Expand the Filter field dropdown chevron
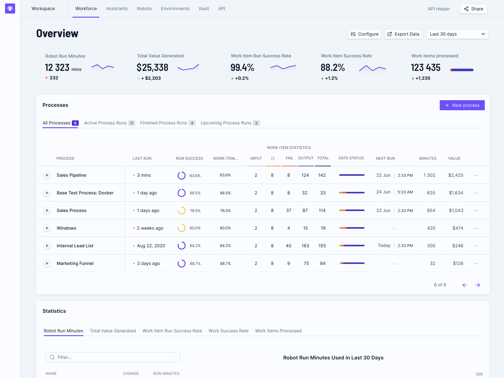This screenshot has height=378, width=504. [x=175, y=357]
